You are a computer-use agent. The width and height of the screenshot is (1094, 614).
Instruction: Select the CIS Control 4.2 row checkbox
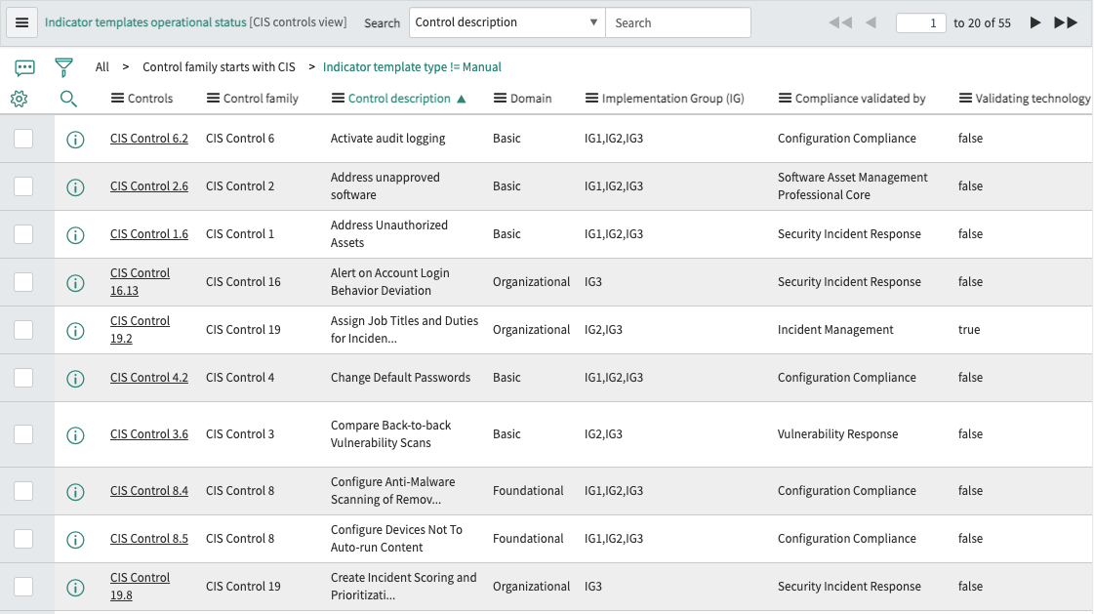point(23,378)
